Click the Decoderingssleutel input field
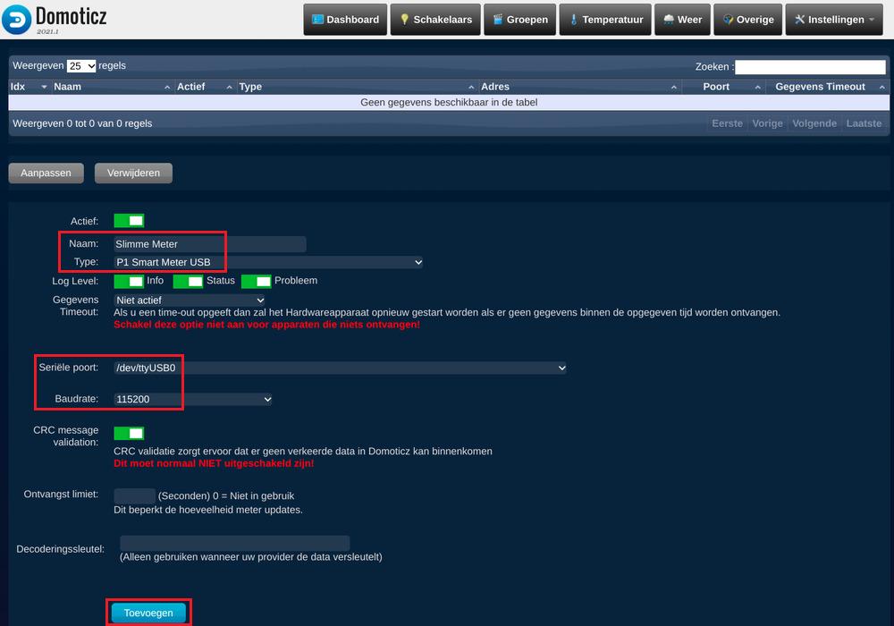This screenshot has width=894, height=626. 235,543
